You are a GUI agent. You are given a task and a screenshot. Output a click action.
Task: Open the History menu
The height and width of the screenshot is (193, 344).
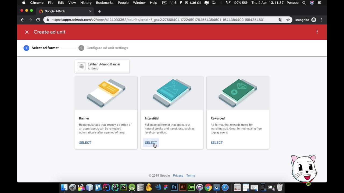86,3
